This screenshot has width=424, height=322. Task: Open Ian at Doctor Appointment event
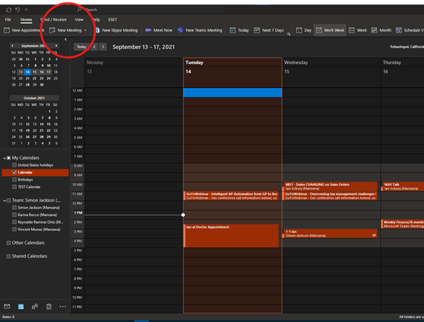(x=231, y=236)
